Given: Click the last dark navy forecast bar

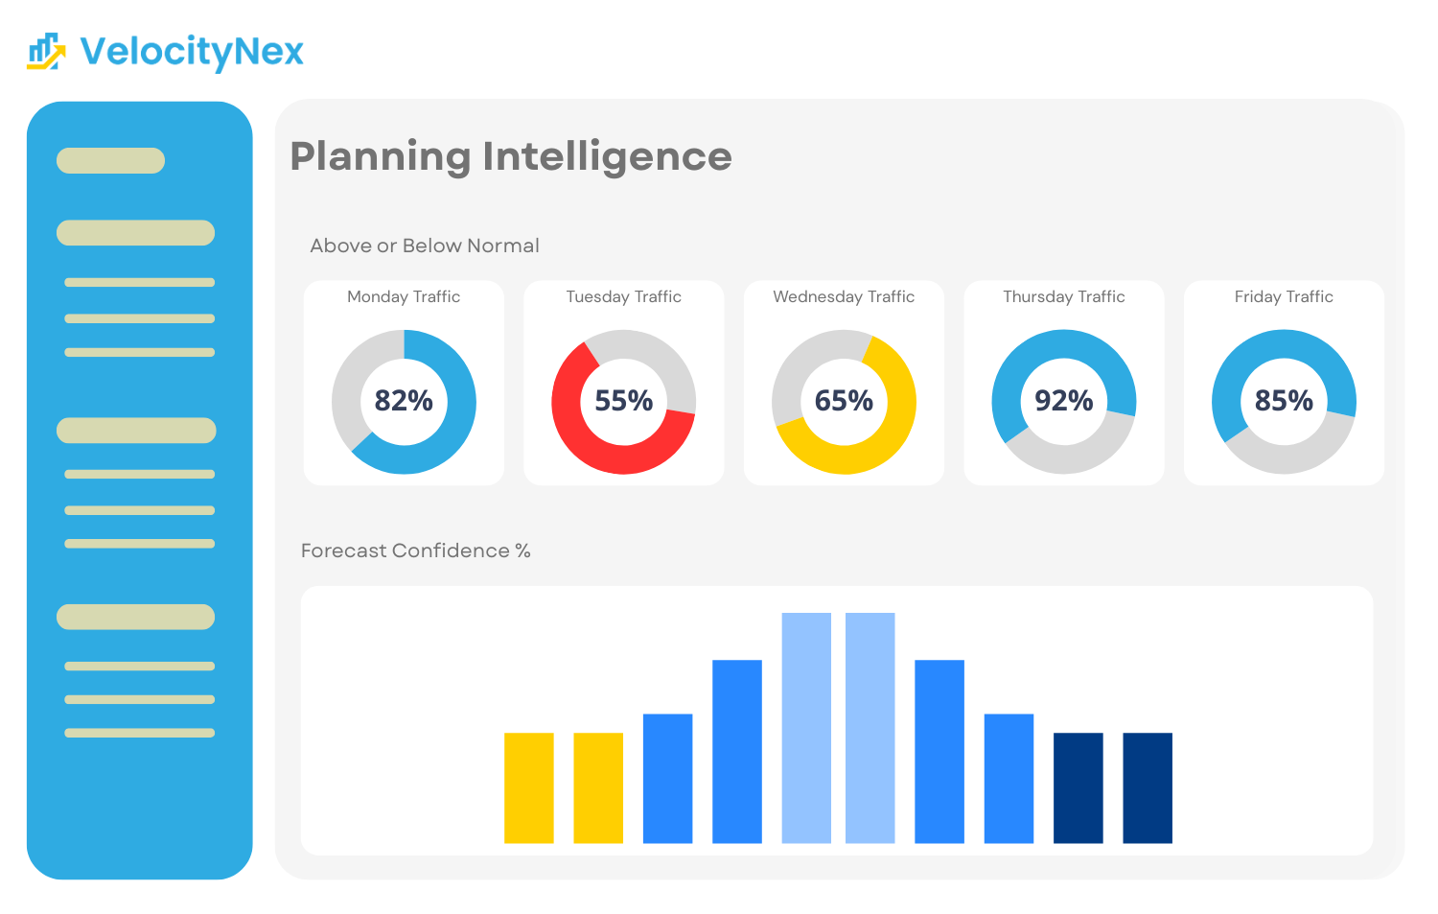Looking at the screenshot, I should (x=1147, y=787).
